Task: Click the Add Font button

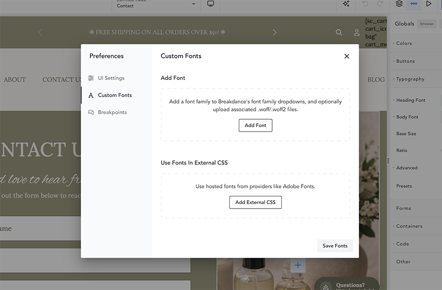Action: click(x=255, y=126)
